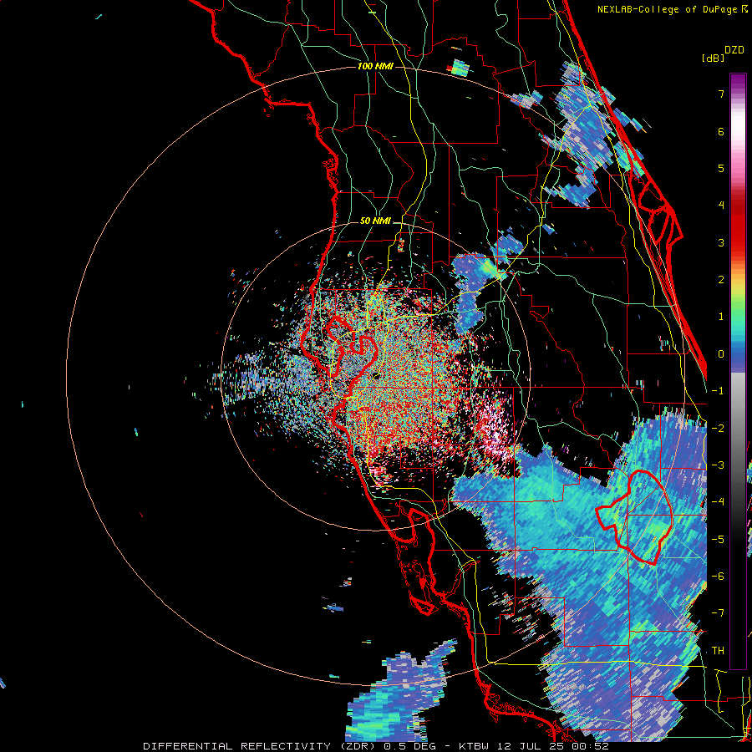Click the -2 value on the color scale
This screenshot has height=752, width=752.
click(718, 429)
